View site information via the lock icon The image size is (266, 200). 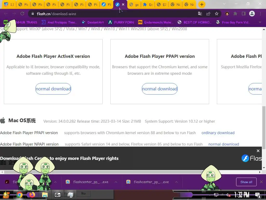33,14
